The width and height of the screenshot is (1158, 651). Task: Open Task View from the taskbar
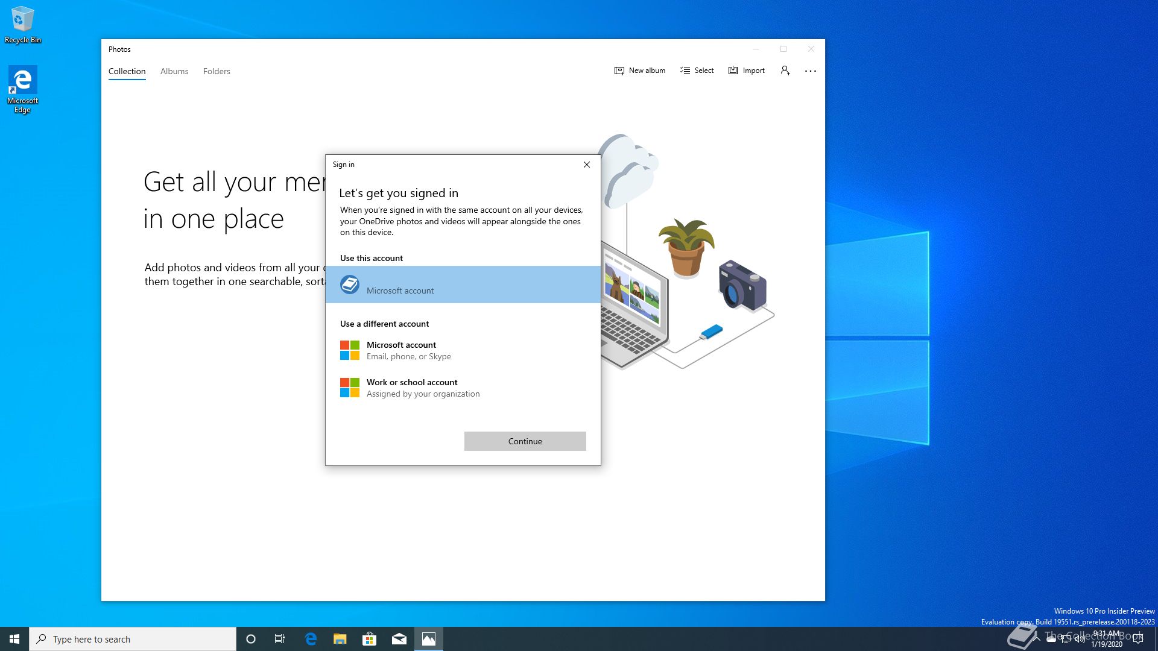[280, 639]
